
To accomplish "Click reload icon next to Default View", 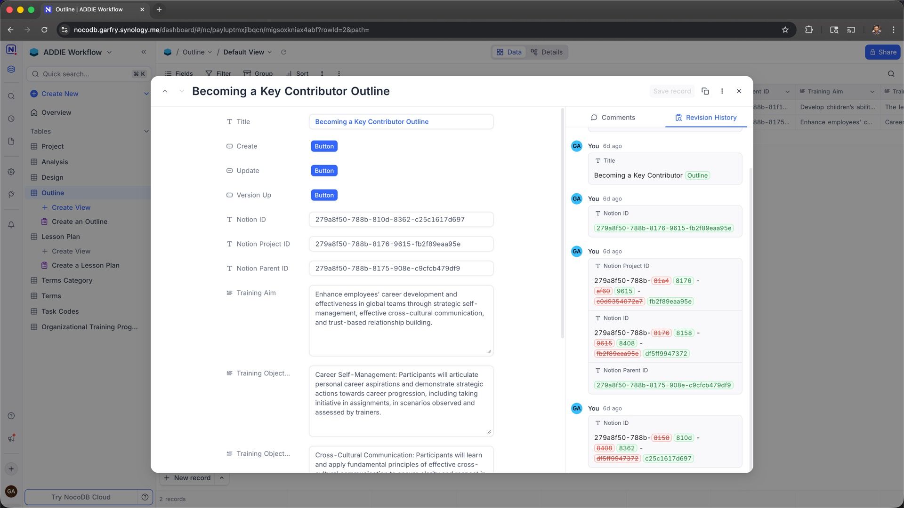I will (283, 52).
